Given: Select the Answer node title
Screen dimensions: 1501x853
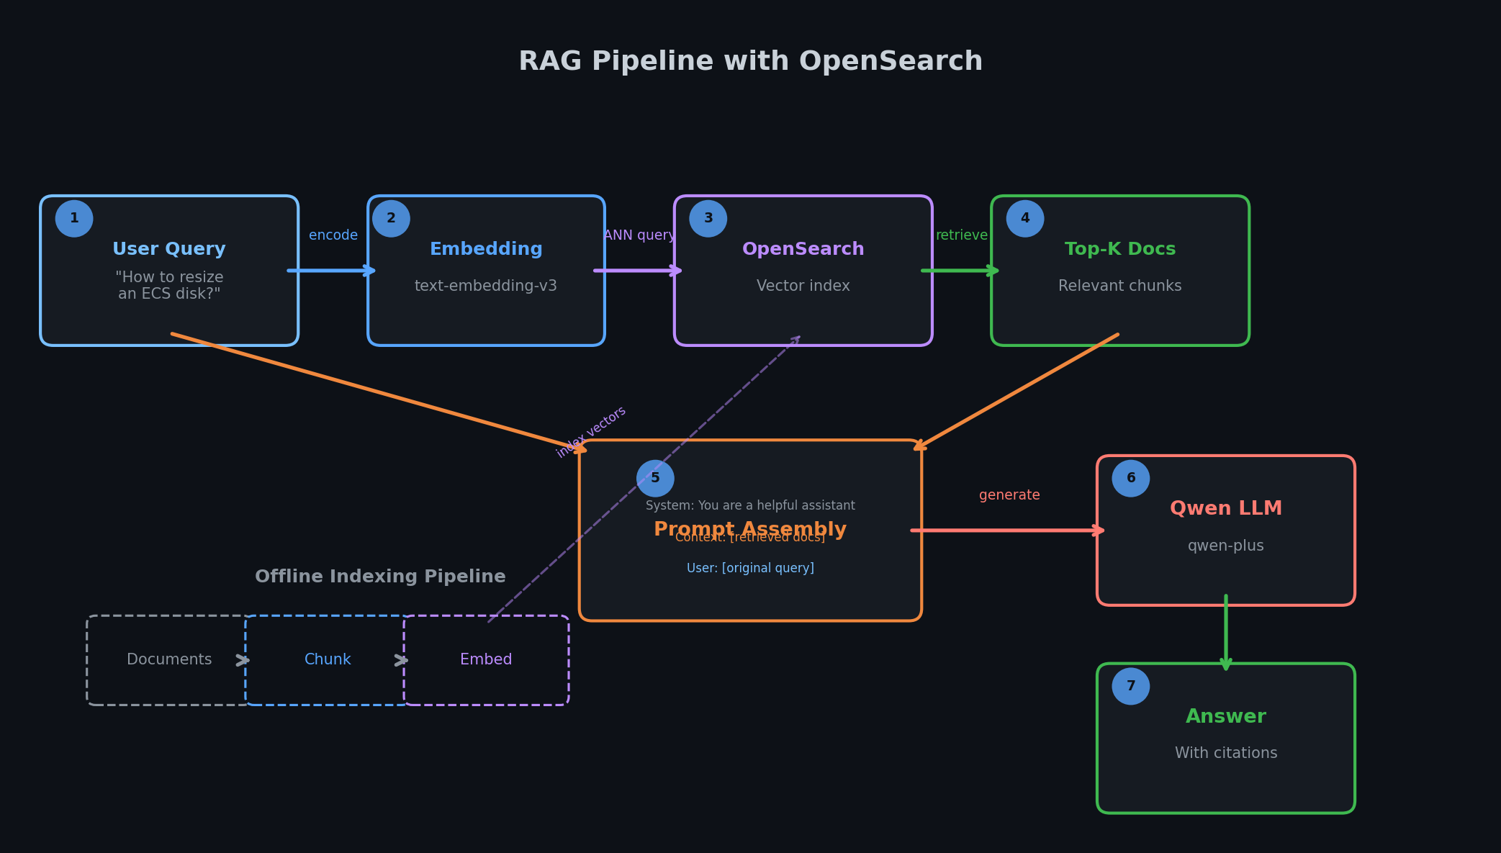Looking at the screenshot, I should [1226, 716].
